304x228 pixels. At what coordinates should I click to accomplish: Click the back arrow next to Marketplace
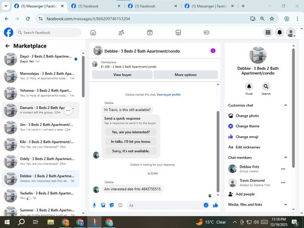coord(7,46)
